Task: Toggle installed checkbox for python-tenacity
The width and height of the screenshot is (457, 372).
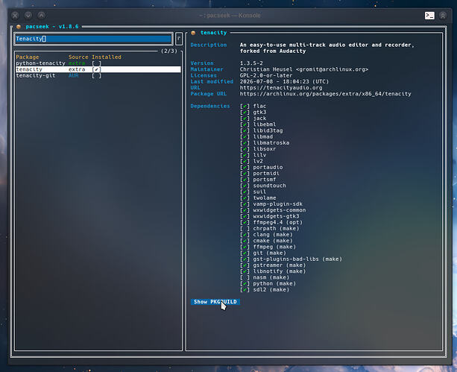Action: point(96,63)
